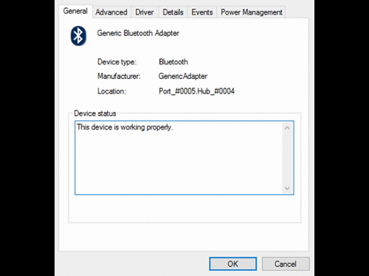Viewport: 369px width, 276px height.
Task: Click the Device type value Bluetooth
Action: pyautogui.click(x=174, y=62)
